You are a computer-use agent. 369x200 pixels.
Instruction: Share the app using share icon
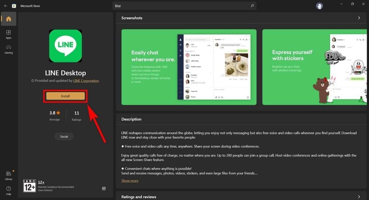(x=104, y=188)
